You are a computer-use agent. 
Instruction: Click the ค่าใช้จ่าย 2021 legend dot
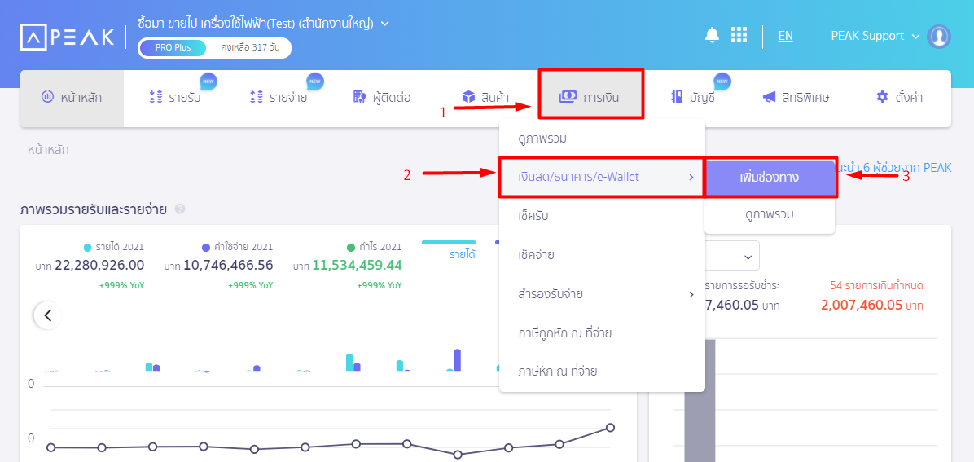pyautogui.click(x=206, y=247)
